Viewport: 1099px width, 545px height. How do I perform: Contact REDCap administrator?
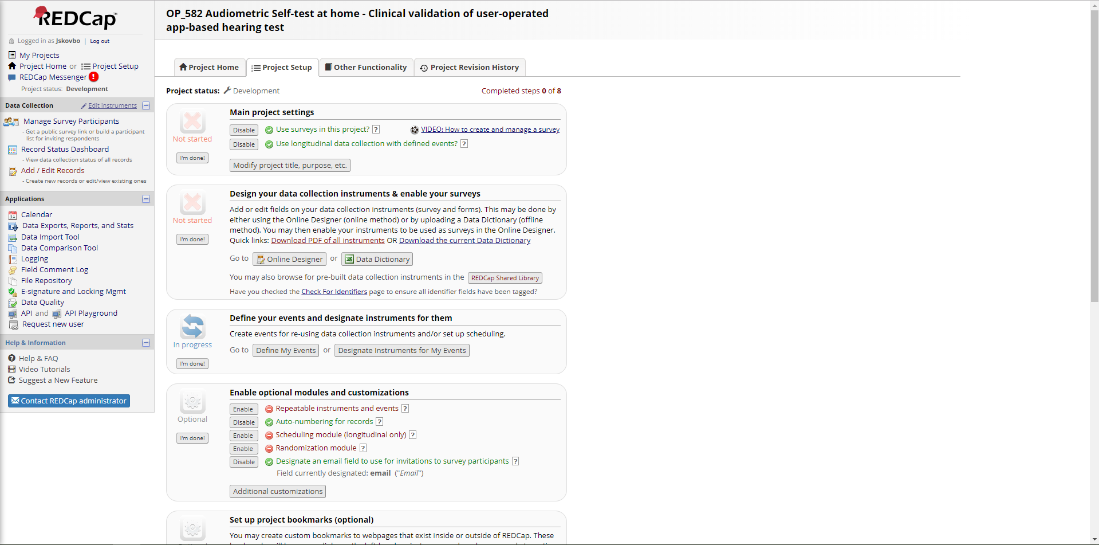tap(69, 401)
